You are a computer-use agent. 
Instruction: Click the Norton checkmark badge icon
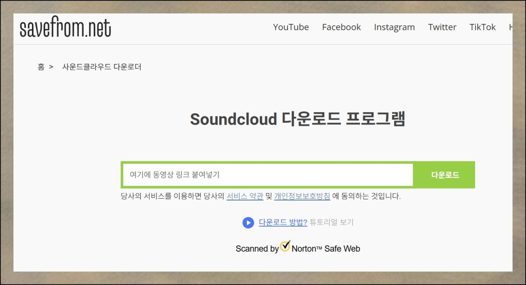point(285,246)
